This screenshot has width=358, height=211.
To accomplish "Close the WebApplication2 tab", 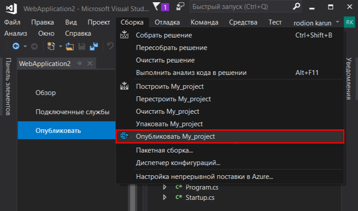I will click(90, 63).
